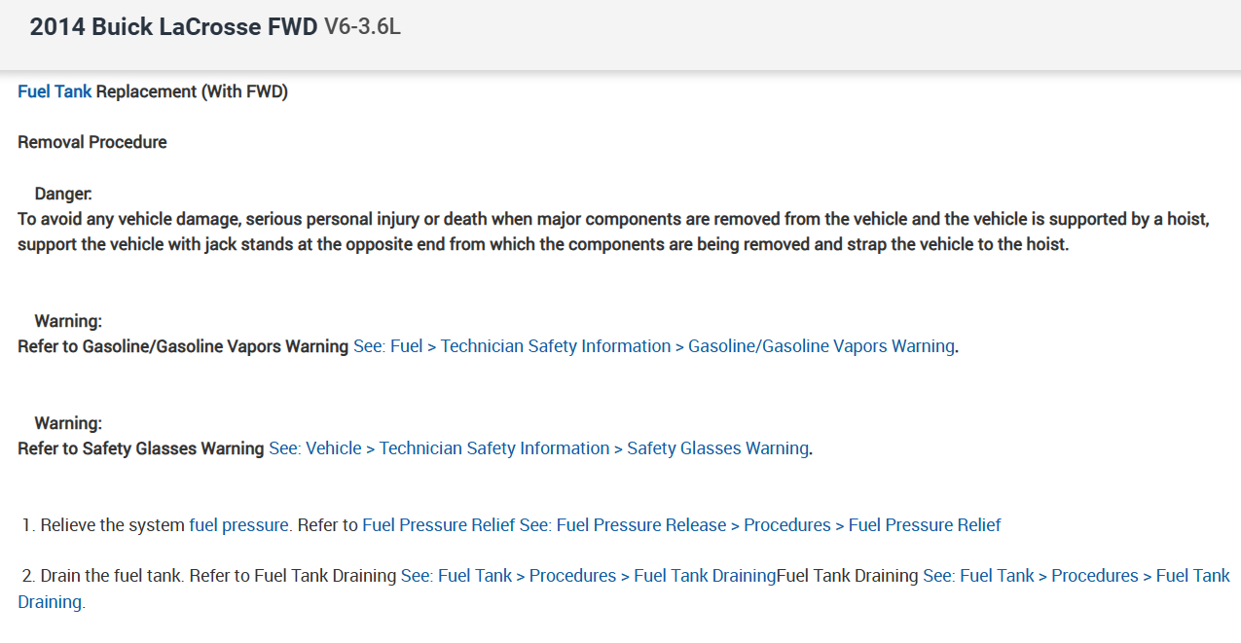Click the "Draining." link wrapped onto last line

click(x=51, y=602)
